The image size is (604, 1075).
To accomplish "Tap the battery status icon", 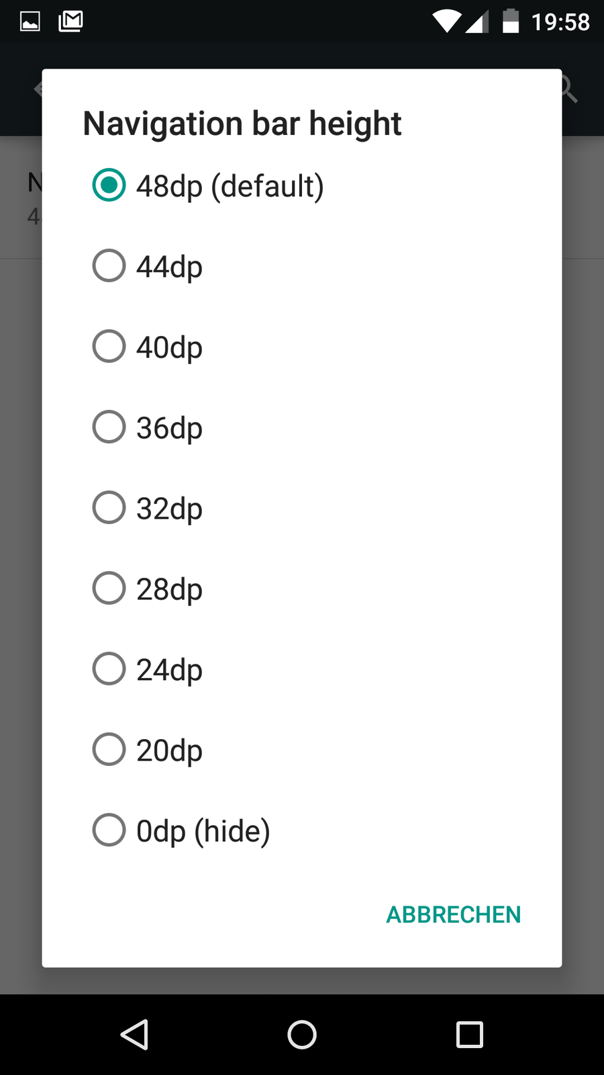I will tap(511, 21).
